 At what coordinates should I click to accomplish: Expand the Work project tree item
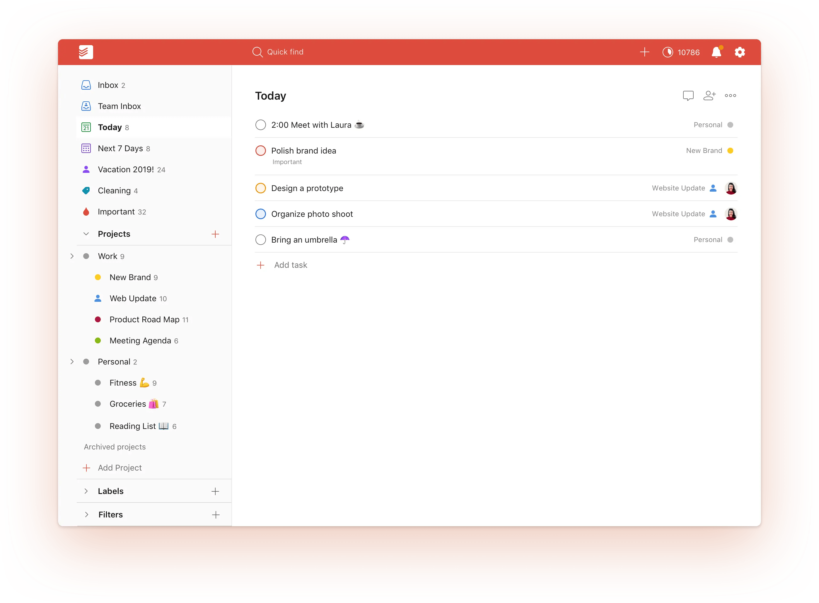pyautogui.click(x=72, y=256)
